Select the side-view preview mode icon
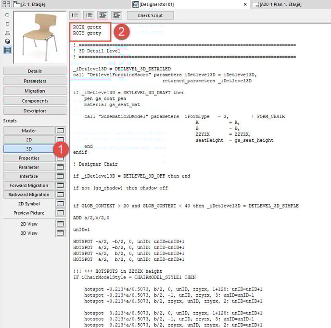This screenshot has width=331, height=328. pos(7,33)
